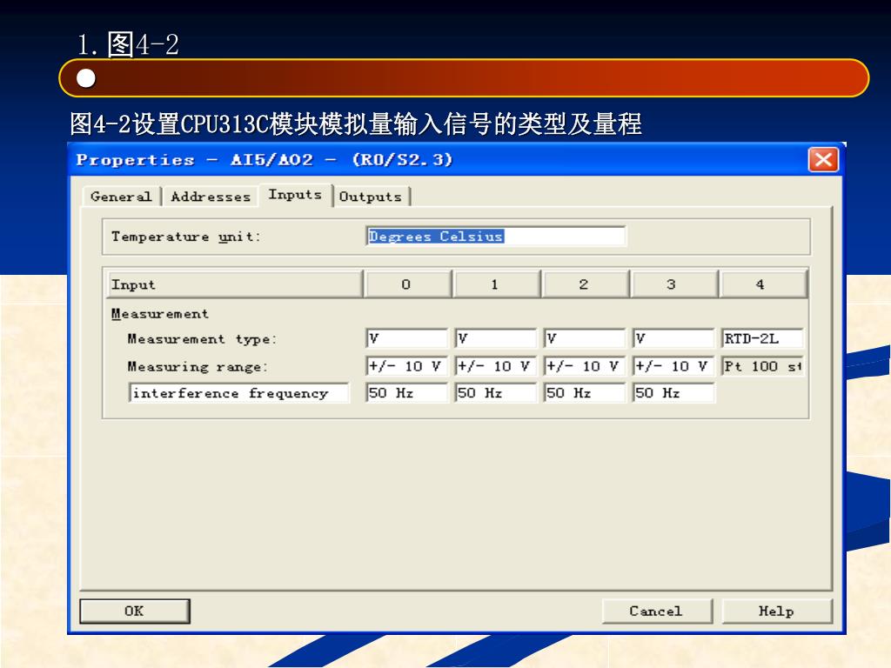This screenshot has height=668, width=891.
Task: Click the Input 3 column header
Action: click(673, 284)
